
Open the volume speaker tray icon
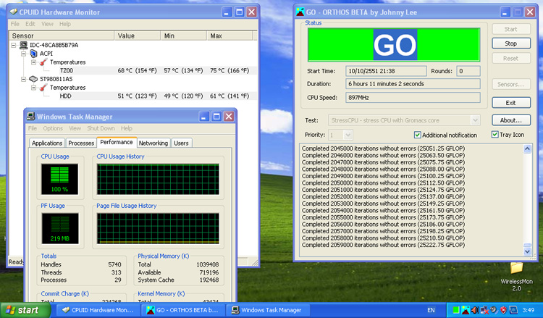coord(475,310)
